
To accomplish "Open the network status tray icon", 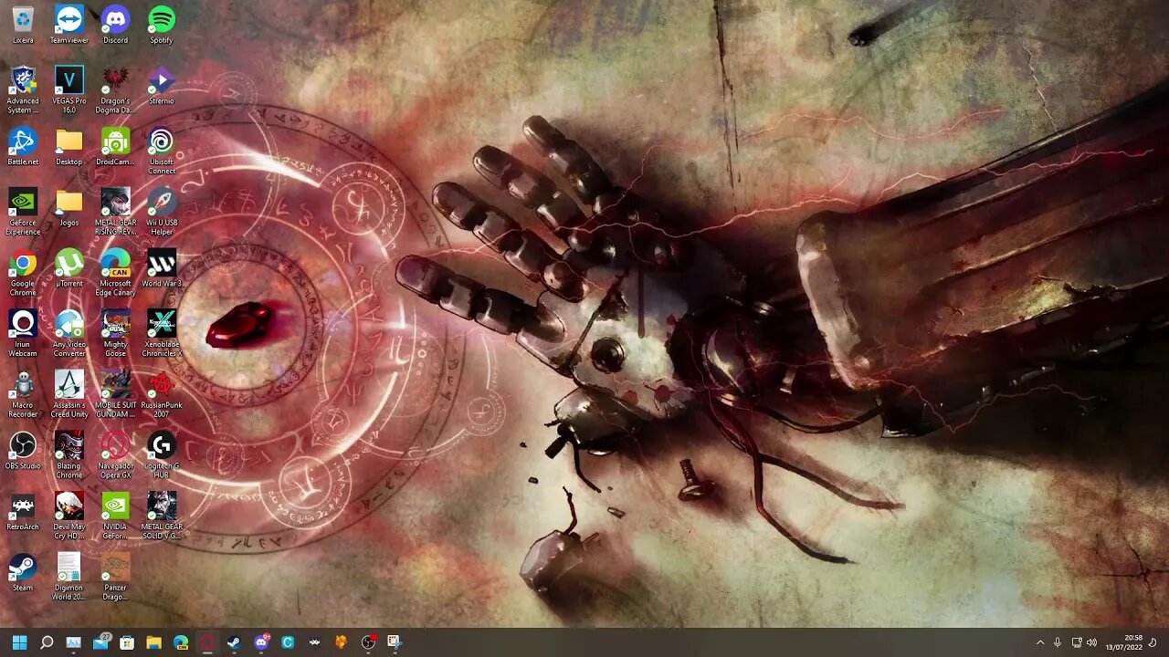I will (x=1076, y=642).
